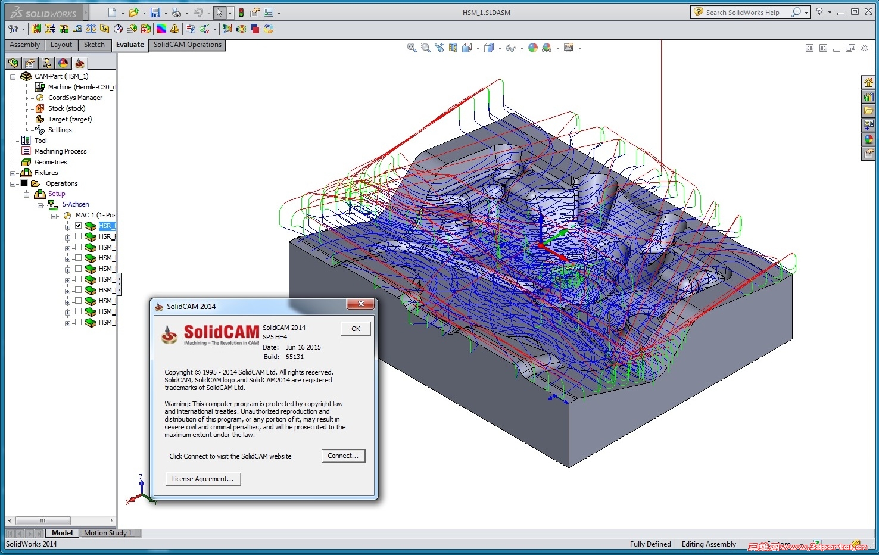Switch to the Sketch tab
Viewport: 879px width, 555px height.
(x=94, y=45)
